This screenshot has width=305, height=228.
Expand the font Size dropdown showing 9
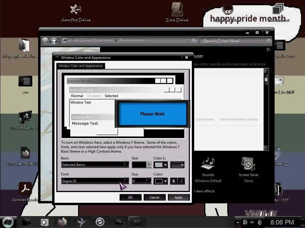149,181
